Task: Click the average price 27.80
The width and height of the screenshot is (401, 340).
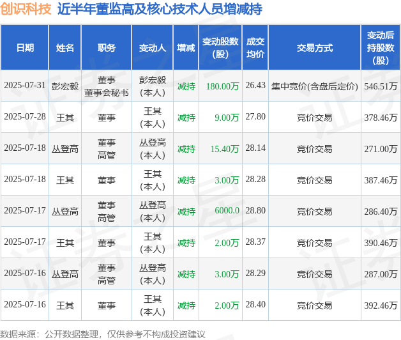Action: (255, 116)
